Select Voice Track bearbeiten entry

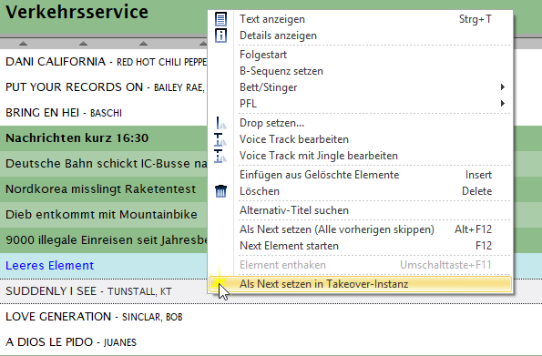click(360, 139)
